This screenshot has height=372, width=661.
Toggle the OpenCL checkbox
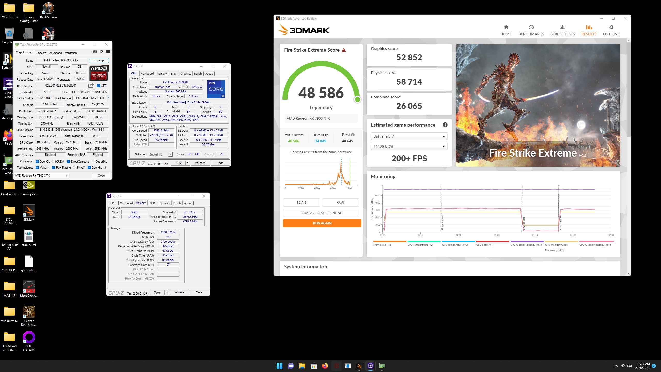37,162
